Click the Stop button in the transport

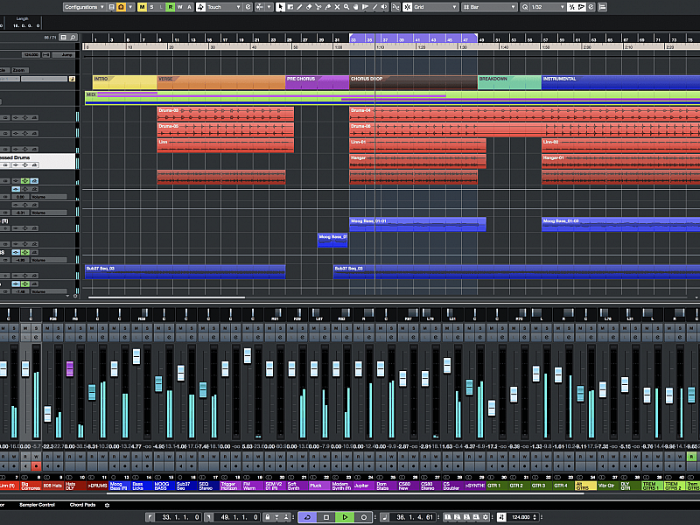click(x=326, y=517)
